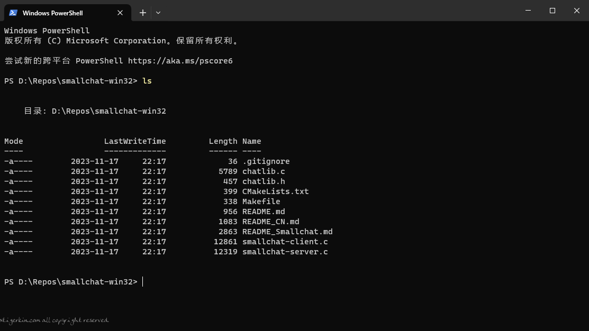
Task: Click the date 2023-11-17 in .gitignore row
Action: click(95, 161)
